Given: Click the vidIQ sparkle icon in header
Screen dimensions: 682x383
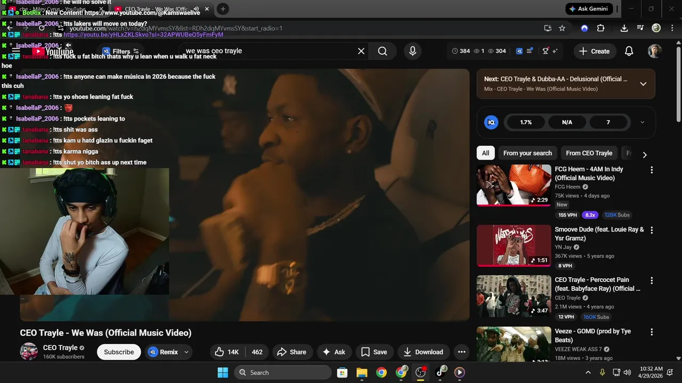Looking at the screenshot, I should point(555,51).
